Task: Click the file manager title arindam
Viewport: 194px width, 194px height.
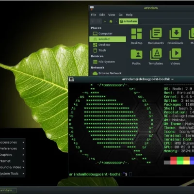Action: [x=151, y=8]
